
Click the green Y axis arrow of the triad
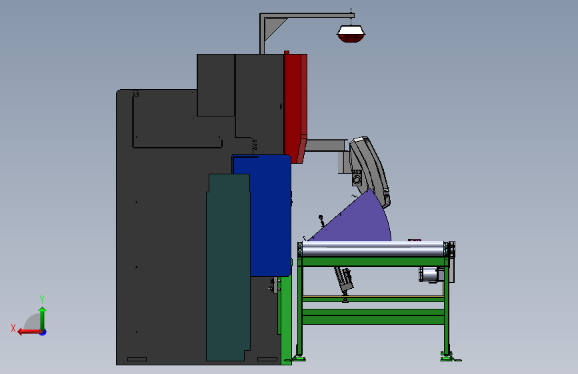(43, 318)
